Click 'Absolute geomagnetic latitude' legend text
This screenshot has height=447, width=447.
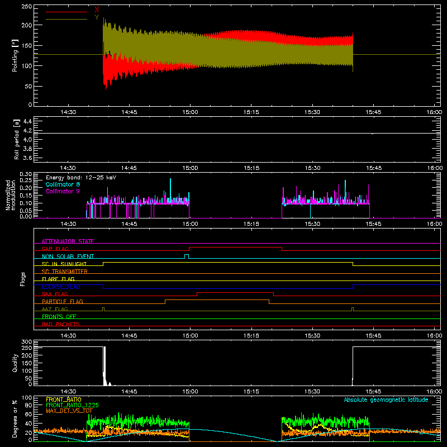pos(386,400)
